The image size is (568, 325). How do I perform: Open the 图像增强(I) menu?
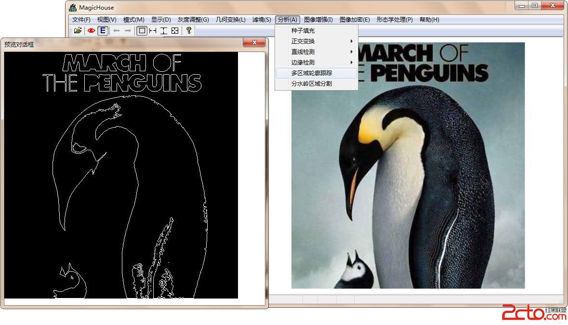pos(318,20)
